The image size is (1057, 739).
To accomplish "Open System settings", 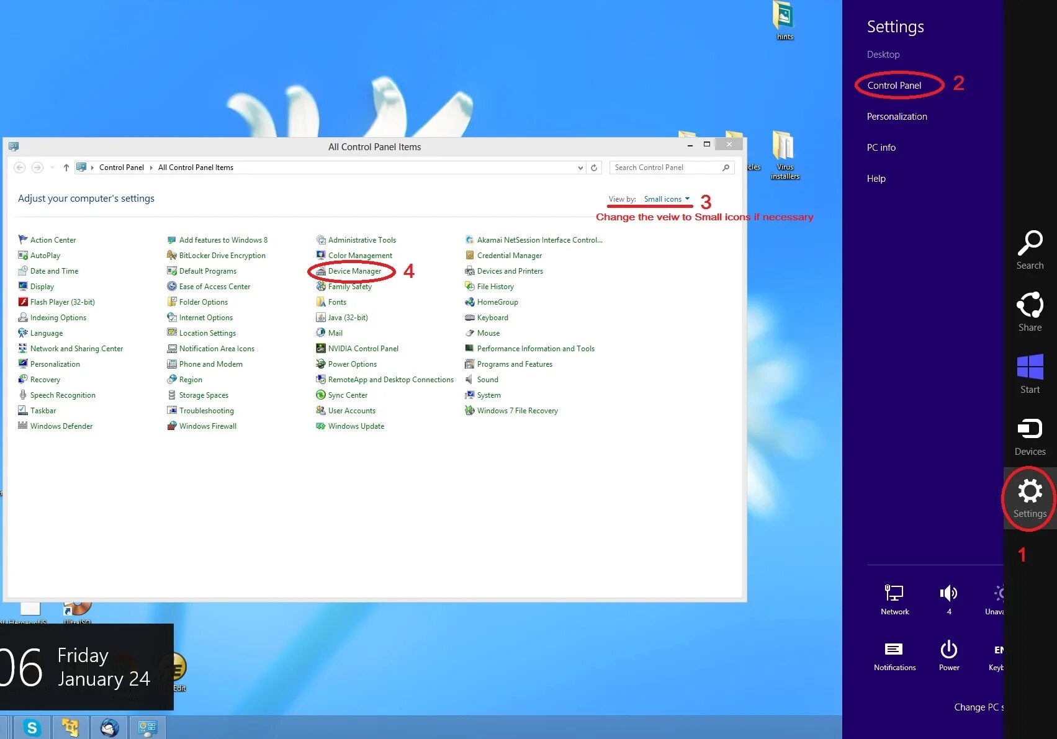I will [x=483, y=395].
